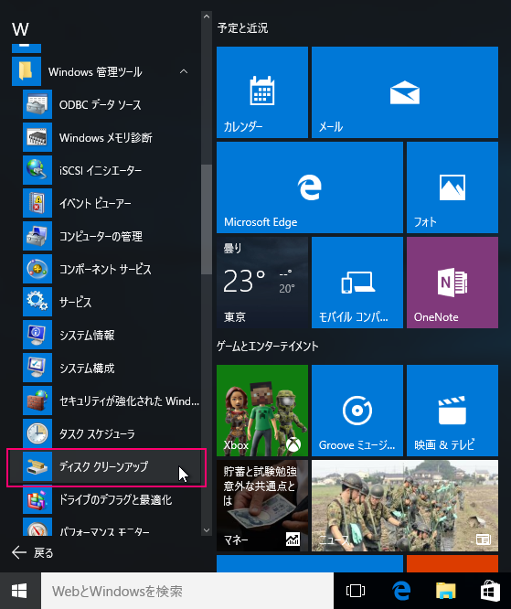511x609 pixels.
Task: Click the scroll-down arrow of app list
Action: click(207, 530)
